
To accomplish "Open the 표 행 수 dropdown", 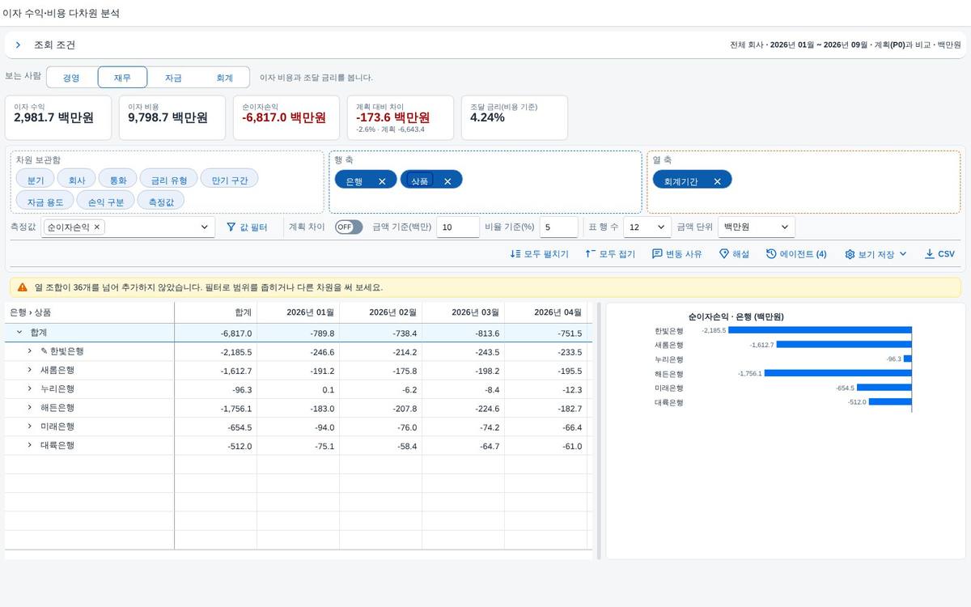I will coord(647,227).
